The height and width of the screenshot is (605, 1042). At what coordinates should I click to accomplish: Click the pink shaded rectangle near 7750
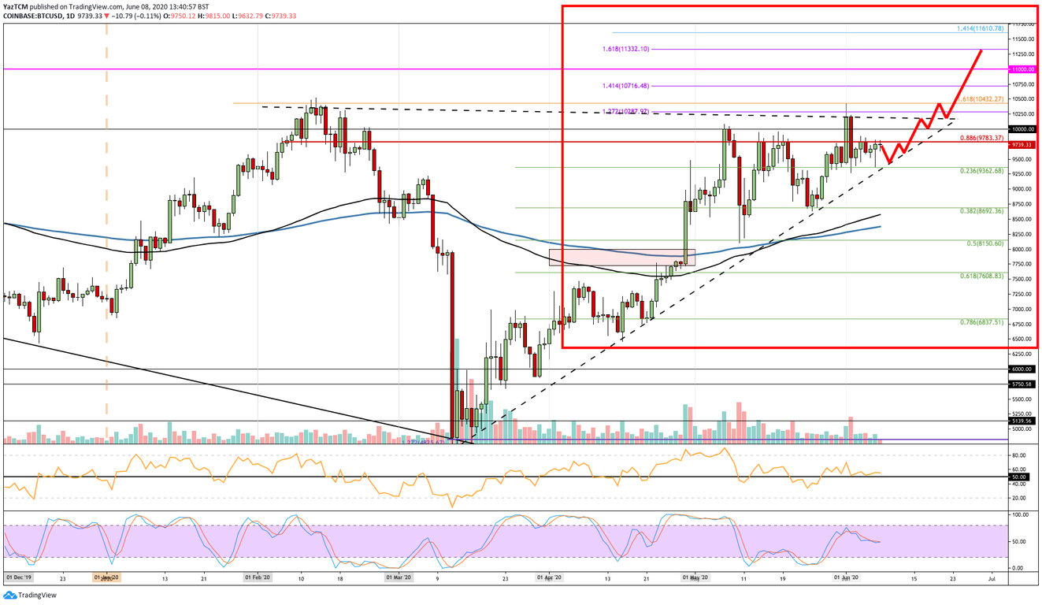click(x=622, y=258)
